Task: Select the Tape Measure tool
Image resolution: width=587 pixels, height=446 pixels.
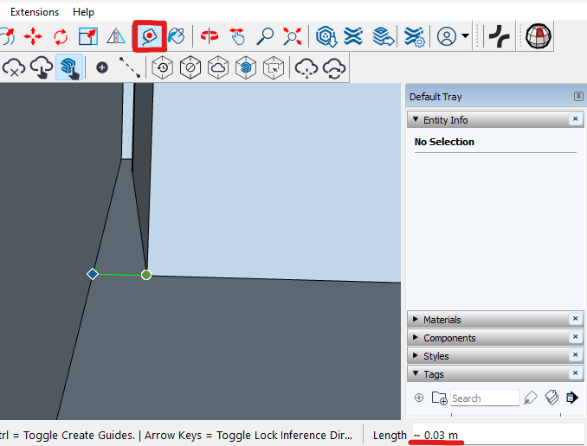Action: click(149, 36)
